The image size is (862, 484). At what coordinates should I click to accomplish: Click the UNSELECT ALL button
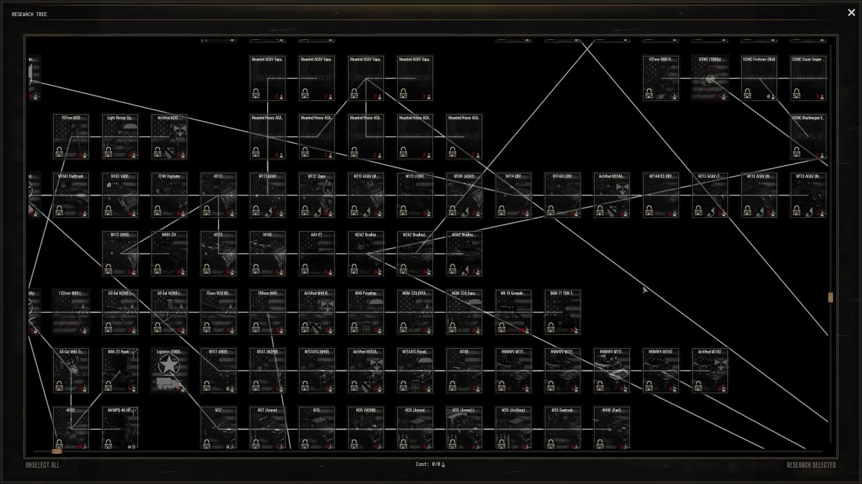(42, 465)
